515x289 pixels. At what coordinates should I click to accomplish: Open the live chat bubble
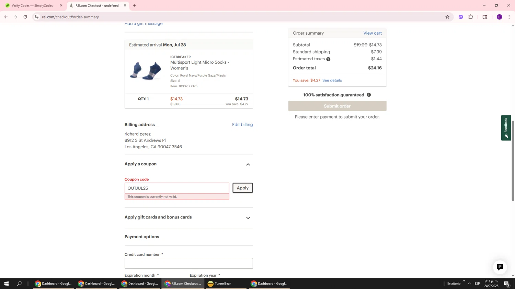[500, 267]
